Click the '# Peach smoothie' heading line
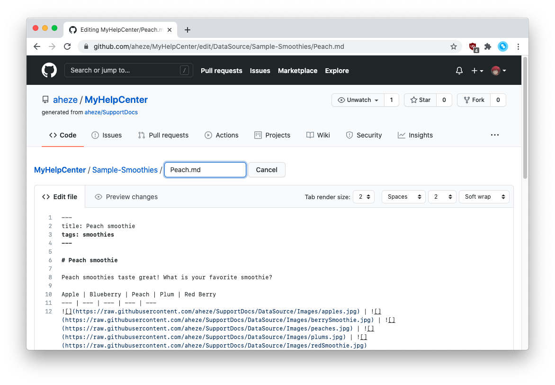Screen dimensions: 555x385 pos(90,260)
